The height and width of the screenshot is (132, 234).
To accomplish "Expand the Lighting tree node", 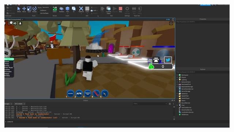I will tap(177, 80).
